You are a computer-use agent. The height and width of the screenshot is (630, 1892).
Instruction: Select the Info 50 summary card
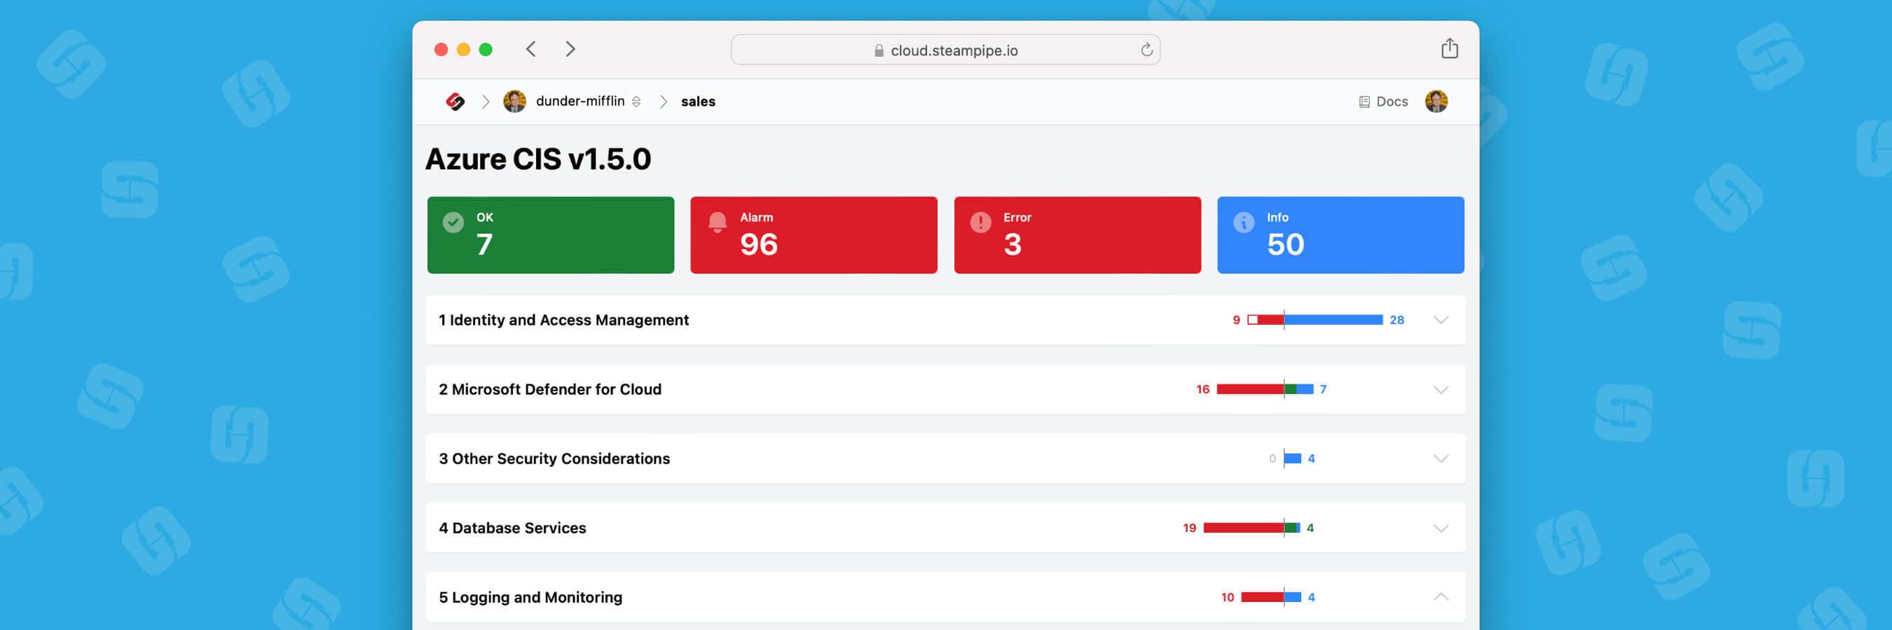click(1340, 234)
